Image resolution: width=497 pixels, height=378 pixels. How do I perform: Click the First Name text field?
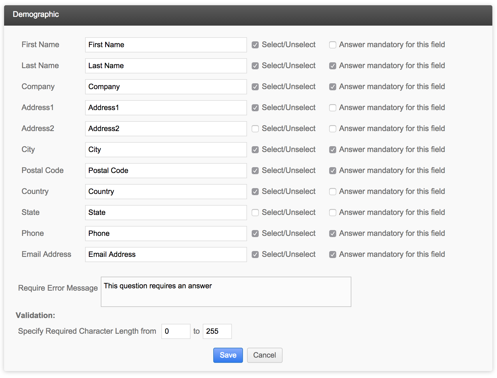(166, 45)
